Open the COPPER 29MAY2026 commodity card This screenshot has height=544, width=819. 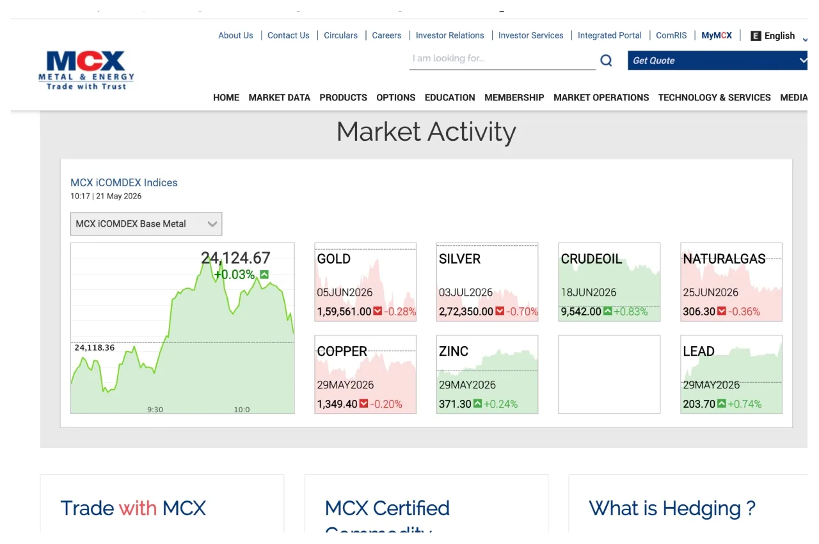click(x=365, y=374)
